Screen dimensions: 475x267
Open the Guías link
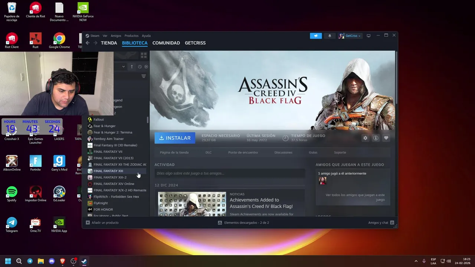tap(313, 152)
